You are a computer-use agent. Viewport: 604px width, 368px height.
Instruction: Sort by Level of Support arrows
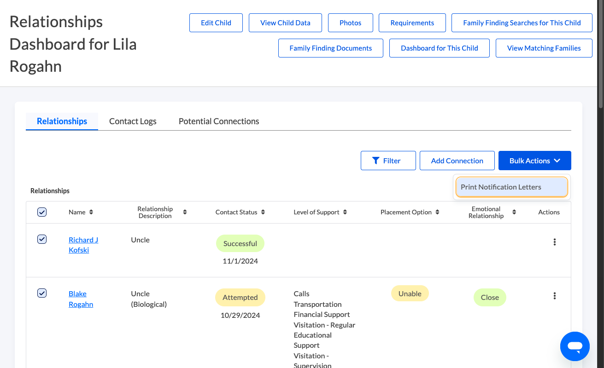[345, 212]
